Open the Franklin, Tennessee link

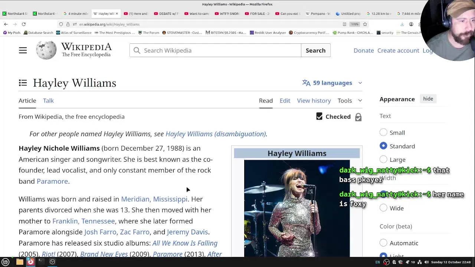tap(83, 221)
